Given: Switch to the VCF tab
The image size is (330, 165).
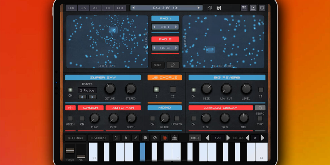Looking at the screenshot, I should pos(95,8).
